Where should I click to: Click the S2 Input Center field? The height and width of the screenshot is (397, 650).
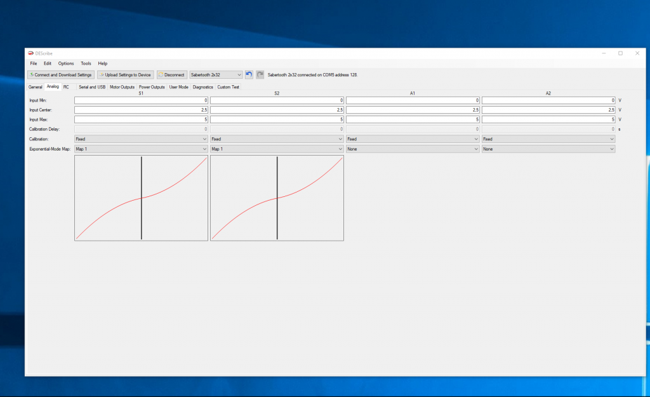[x=277, y=110]
